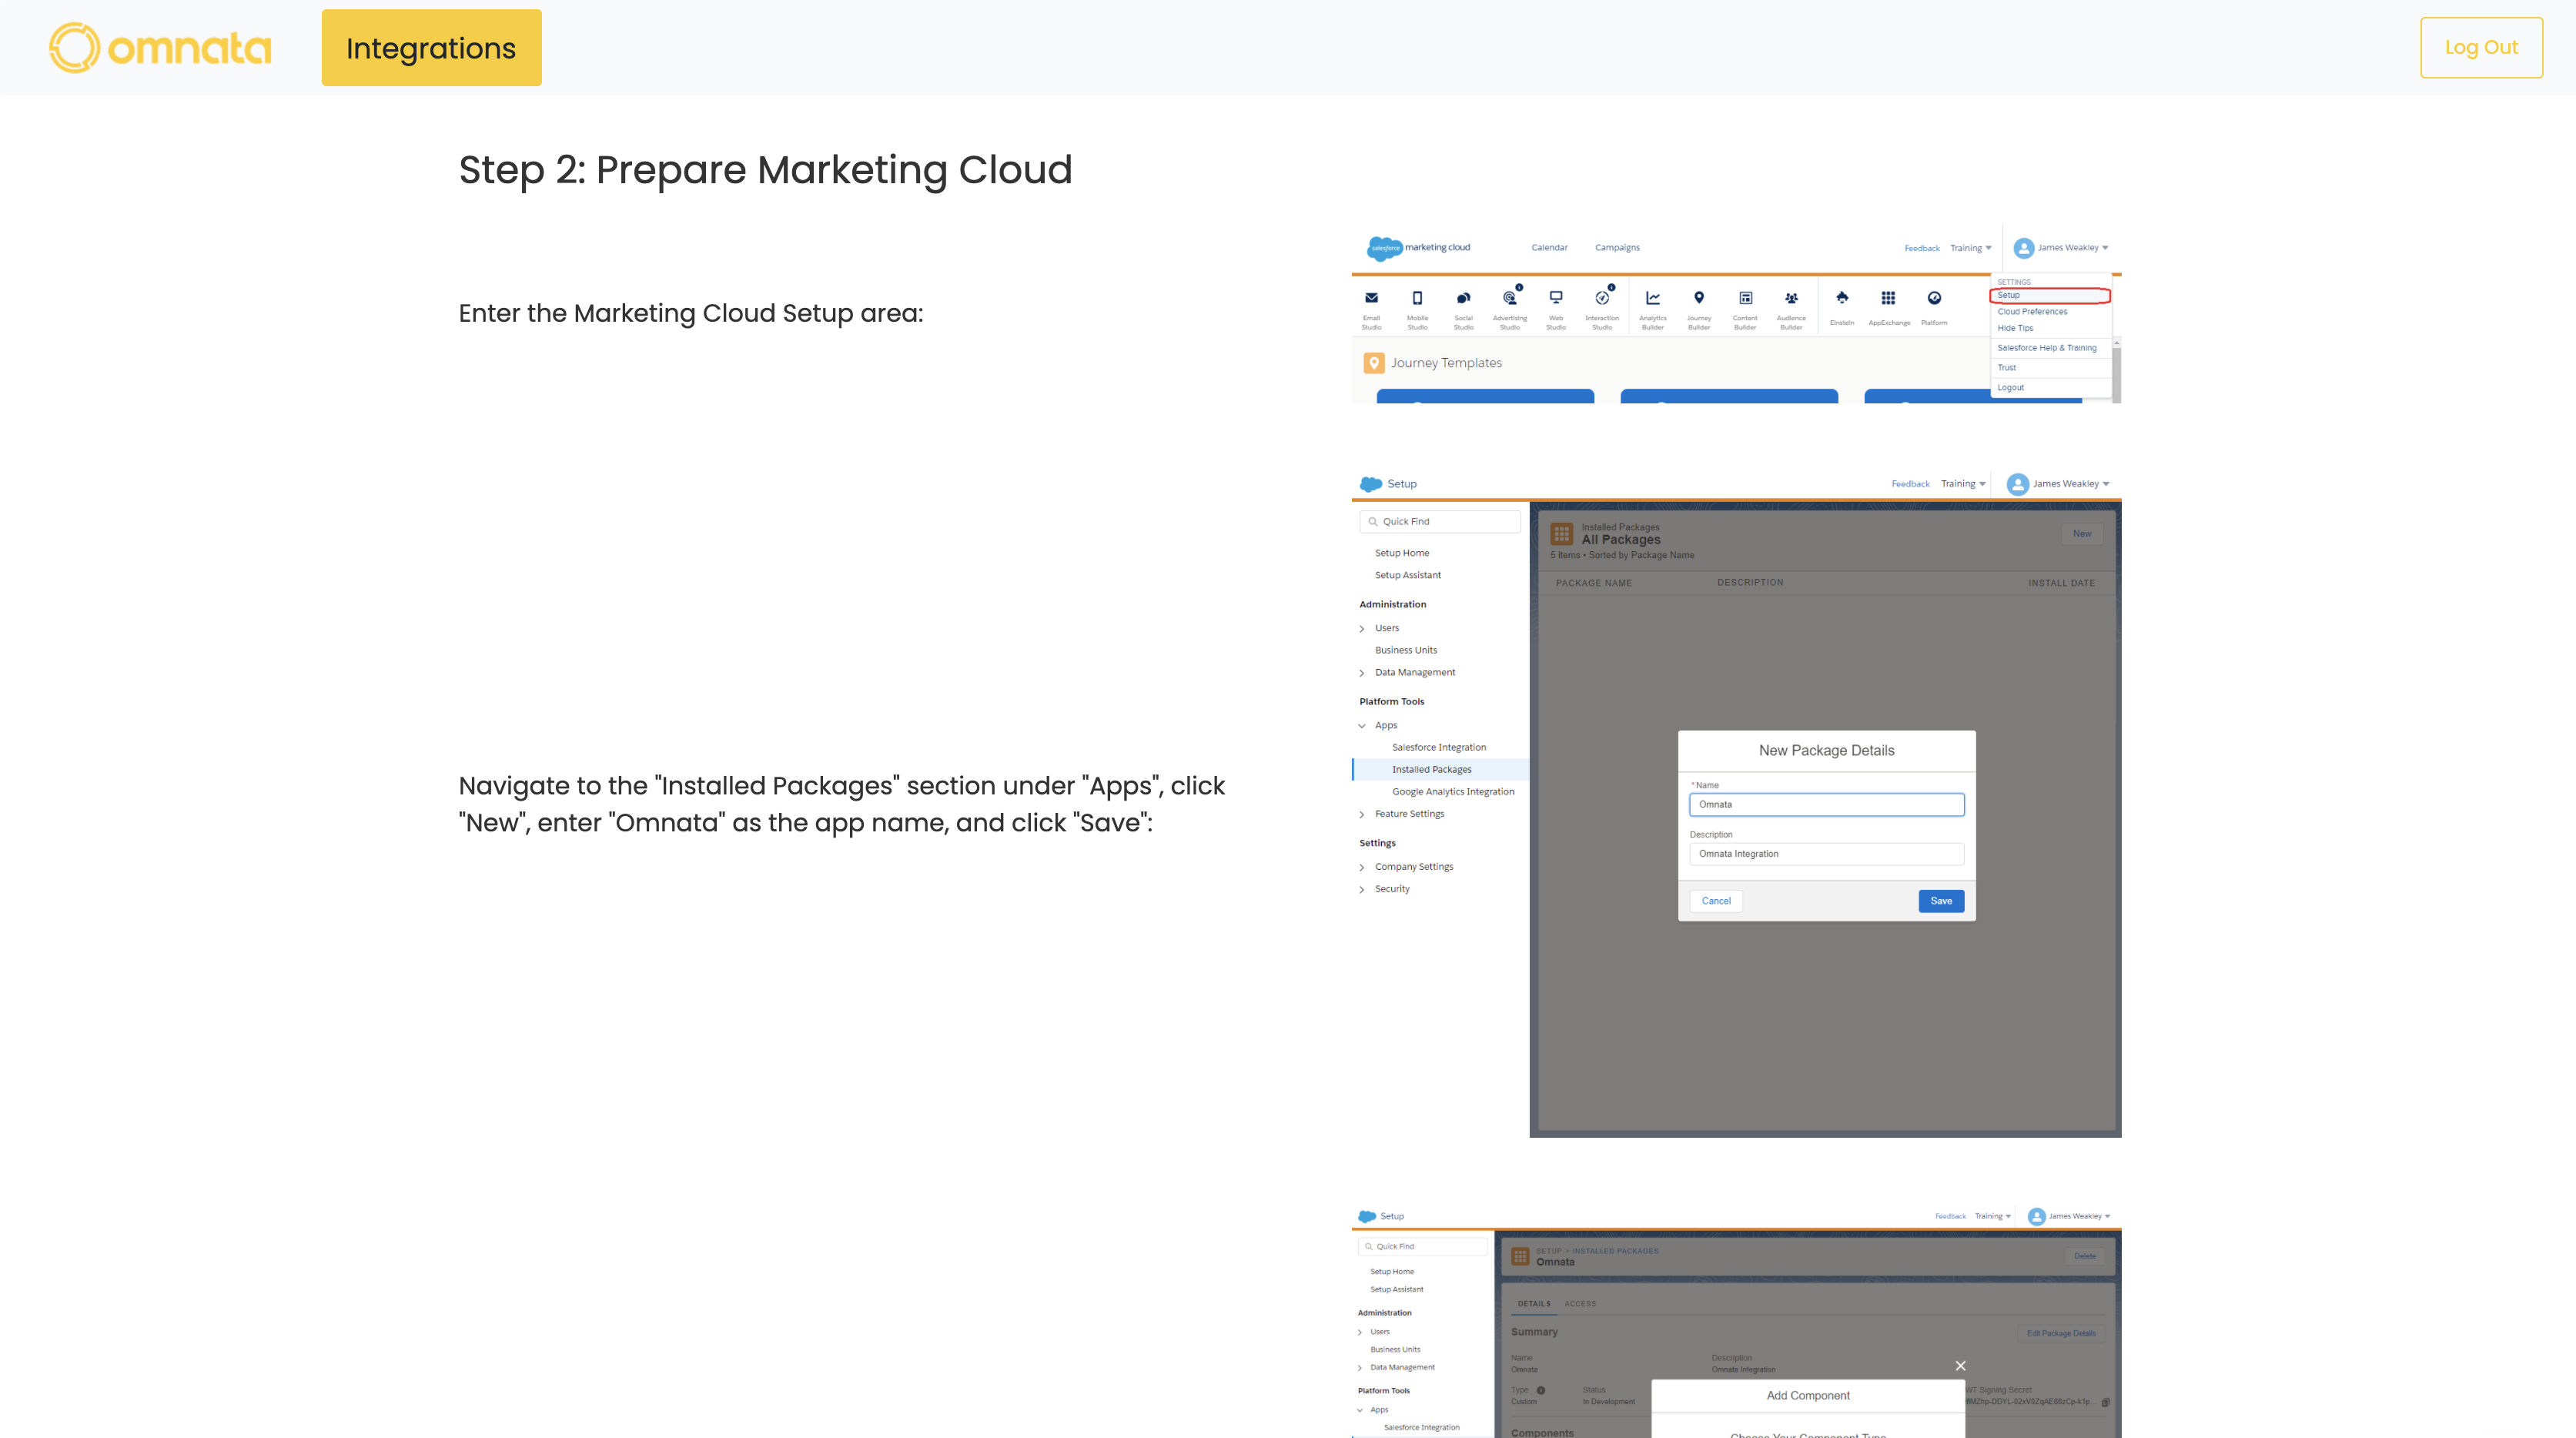Screen dimensions: 2576x1438
Task: Select the Interaction Studio icon
Action: point(1602,298)
